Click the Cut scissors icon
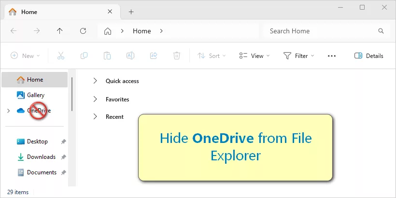The width and height of the screenshot is (396, 198). point(61,56)
